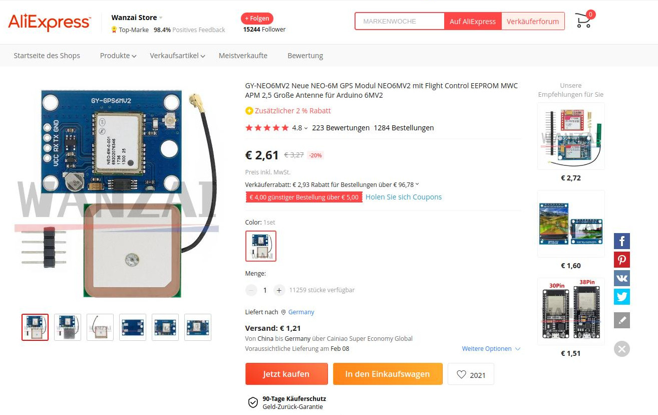Add to wishlist with heart 2021 button
This screenshot has height=415, width=658.
coord(471,374)
